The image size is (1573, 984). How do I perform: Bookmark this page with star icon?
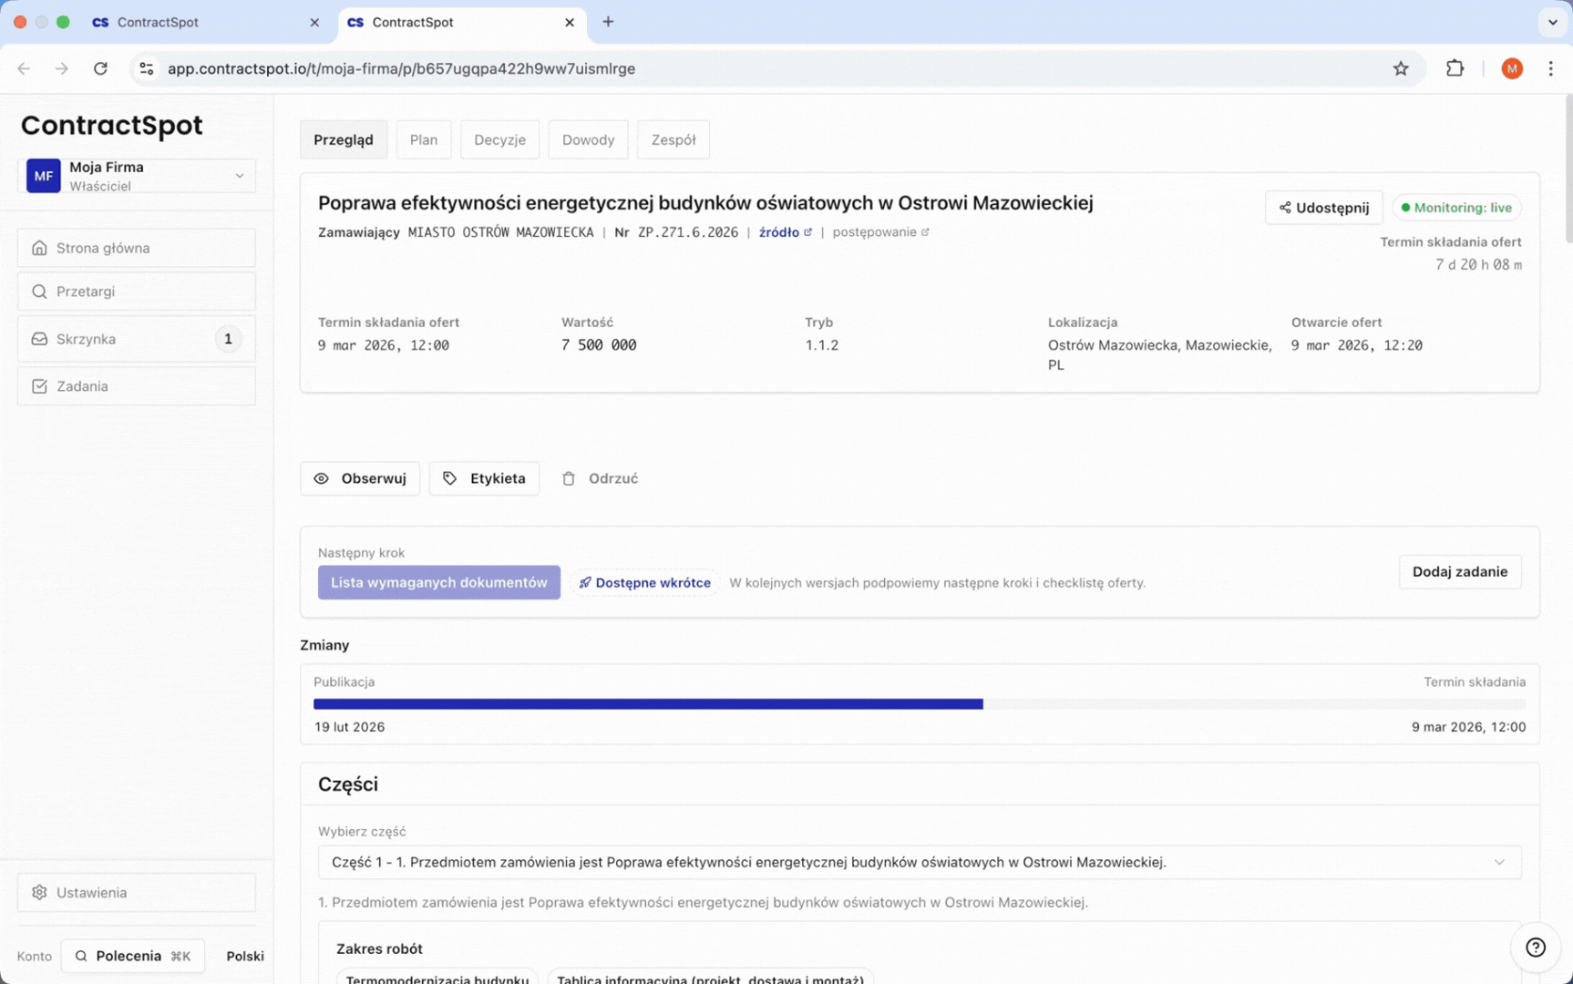1401,68
